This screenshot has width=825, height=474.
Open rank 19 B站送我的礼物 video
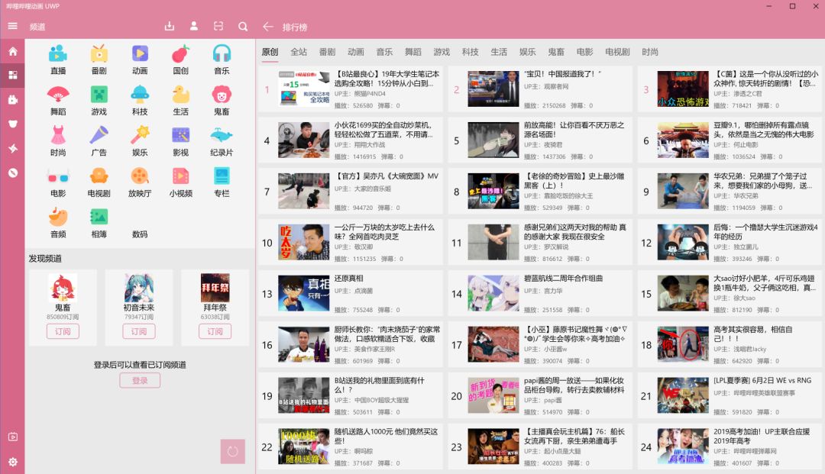pos(351,395)
